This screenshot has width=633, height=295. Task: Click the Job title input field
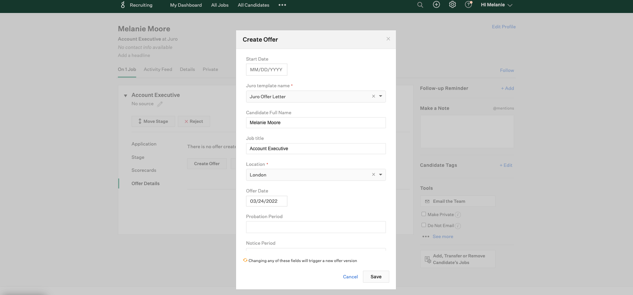pos(316,148)
